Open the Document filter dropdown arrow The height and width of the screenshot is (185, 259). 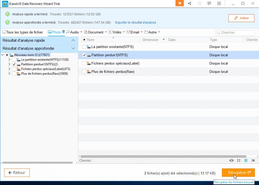coord(106,32)
